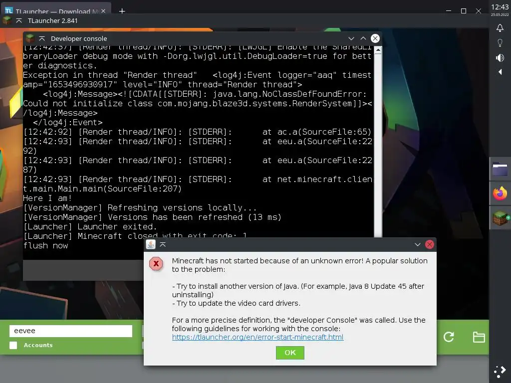Open the TLauncher folder icon
511x383 pixels.
point(479,337)
